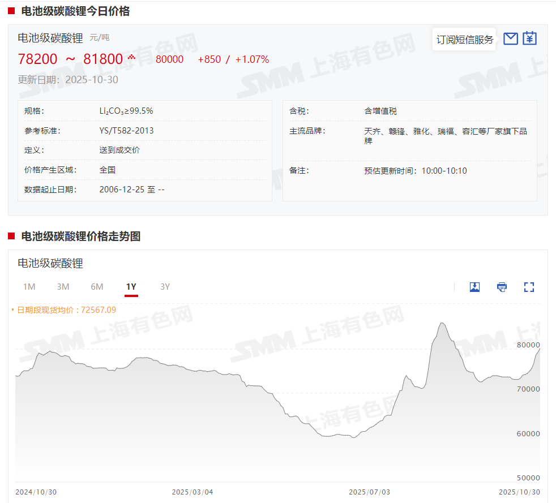This screenshot has width=556, height=503.
Task: Toggle the 日期段现货均价 legend item
Action: (x=66, y=310)
